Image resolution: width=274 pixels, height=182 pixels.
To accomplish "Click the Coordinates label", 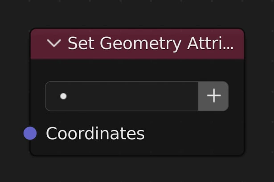I will click(95, 134).
